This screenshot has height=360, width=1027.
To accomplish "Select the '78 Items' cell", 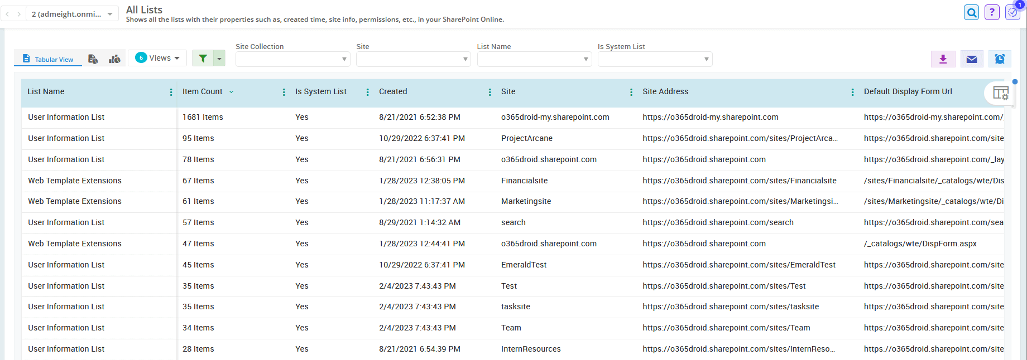I will [x=198, y=159].
